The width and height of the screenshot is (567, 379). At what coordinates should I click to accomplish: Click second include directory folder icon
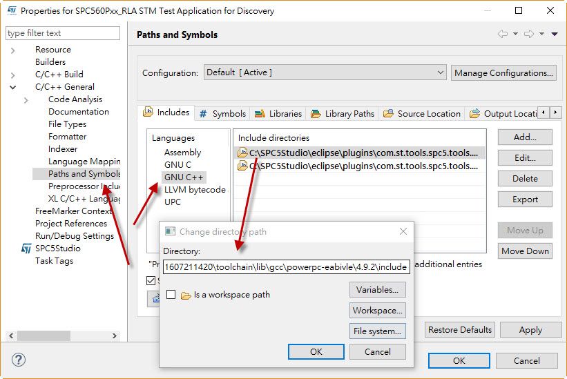(x=242, y=166)
